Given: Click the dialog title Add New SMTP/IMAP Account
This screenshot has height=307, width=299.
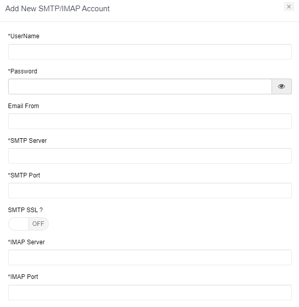Looking at the screenshot, I should pyautogui.click(x=57, y=9).
